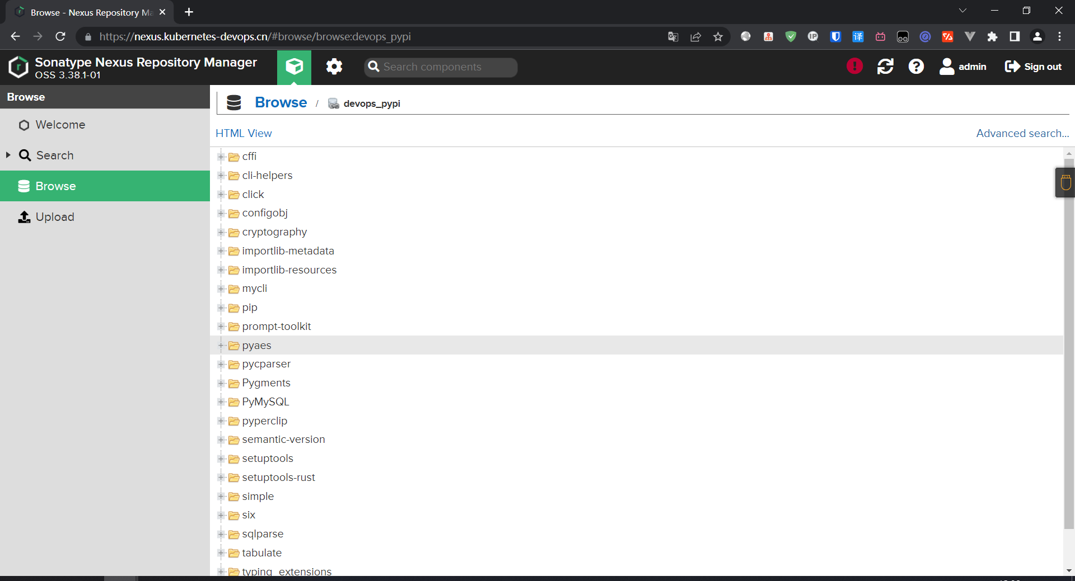
Task: Click the pyperclip folder icon
Action: click(234, 421)
